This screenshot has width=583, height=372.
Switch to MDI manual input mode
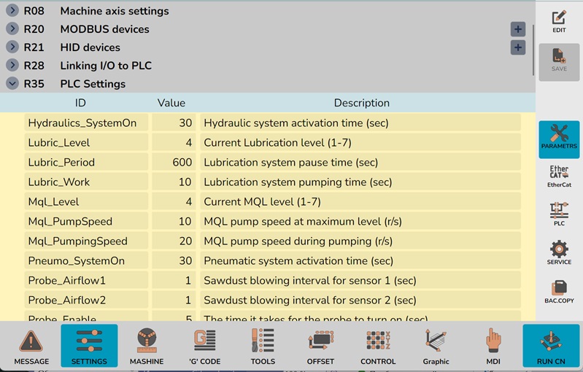(x=494, y=346)
